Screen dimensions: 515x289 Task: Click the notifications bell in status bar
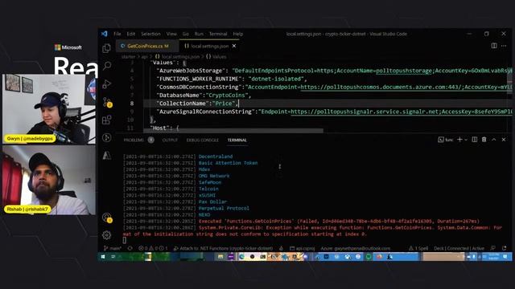click(504, 248)
